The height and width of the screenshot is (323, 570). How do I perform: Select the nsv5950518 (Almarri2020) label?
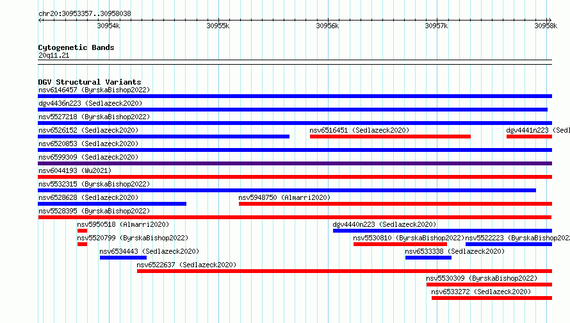(123, 224)
